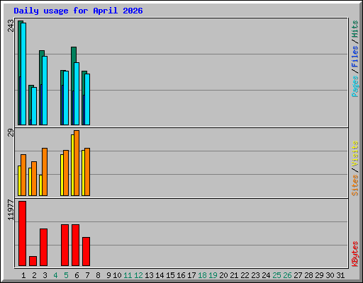Click the green day label 25
The height and width of the screenshot is (283, 363).
tap(277, 275)
